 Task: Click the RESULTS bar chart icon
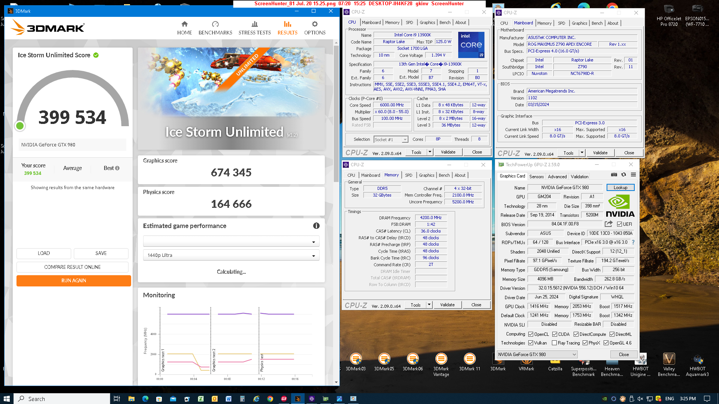point(287,24)
